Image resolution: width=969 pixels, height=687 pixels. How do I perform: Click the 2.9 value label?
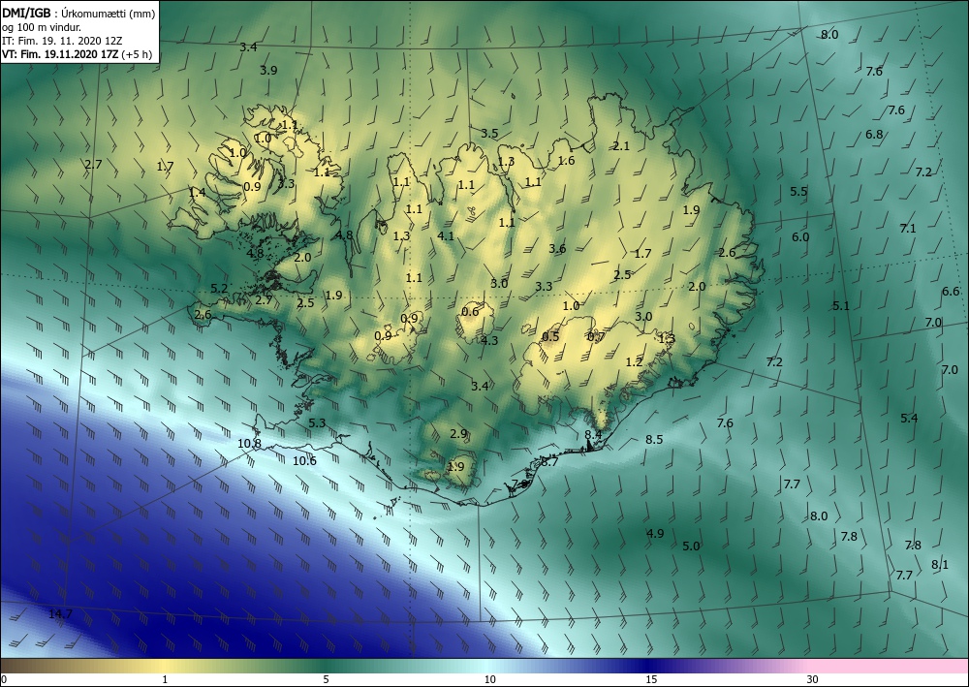(458, 434)
